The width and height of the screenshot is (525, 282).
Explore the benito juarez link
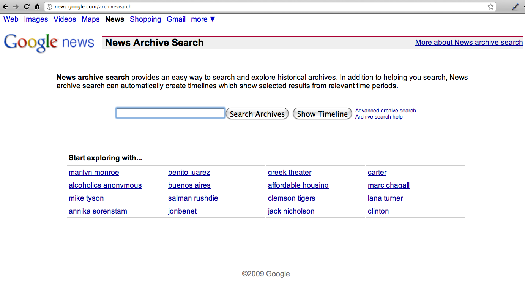(189, 172)
